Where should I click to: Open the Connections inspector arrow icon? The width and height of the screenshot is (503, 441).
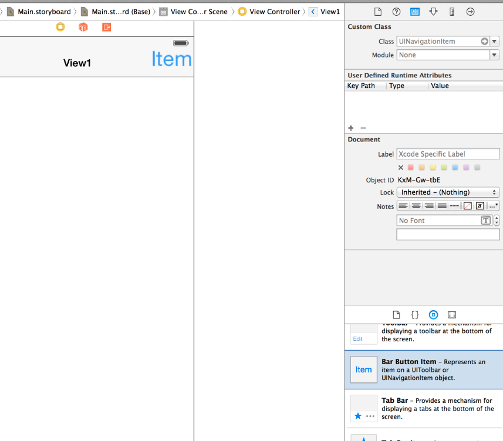[x=470, y=12]
